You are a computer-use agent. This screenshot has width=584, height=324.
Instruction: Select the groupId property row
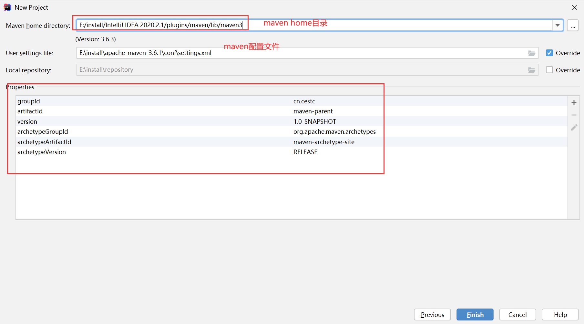click(292, 101)
